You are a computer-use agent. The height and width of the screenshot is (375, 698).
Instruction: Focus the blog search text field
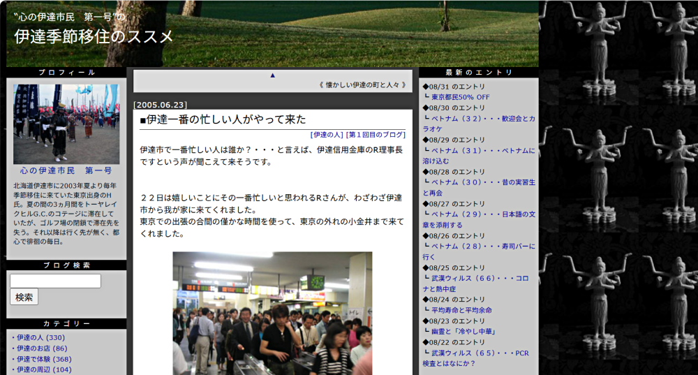(55, 281)
